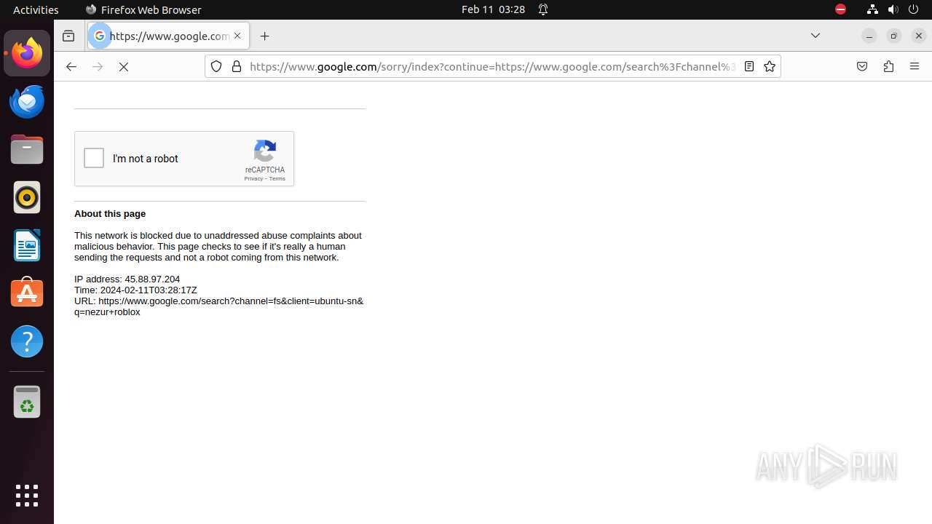932x524 pixels.
Task: Open reCAPTCHA Terms link
Action: pyautogui.click(x=277, y=179)
